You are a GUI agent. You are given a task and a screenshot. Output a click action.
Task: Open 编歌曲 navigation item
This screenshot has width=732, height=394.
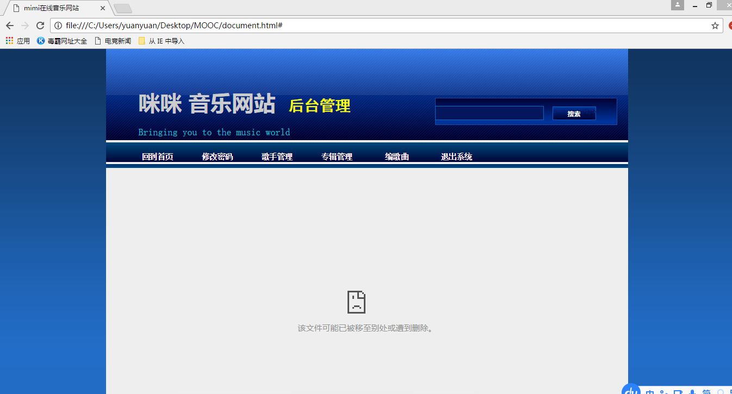[x=397, y=157]
